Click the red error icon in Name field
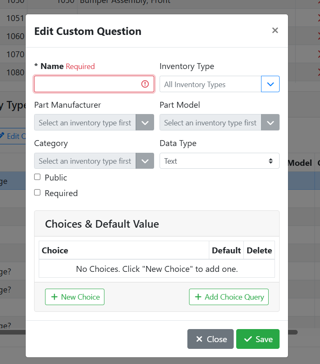Viewport: 320px width, 364px height. (145, 84)
